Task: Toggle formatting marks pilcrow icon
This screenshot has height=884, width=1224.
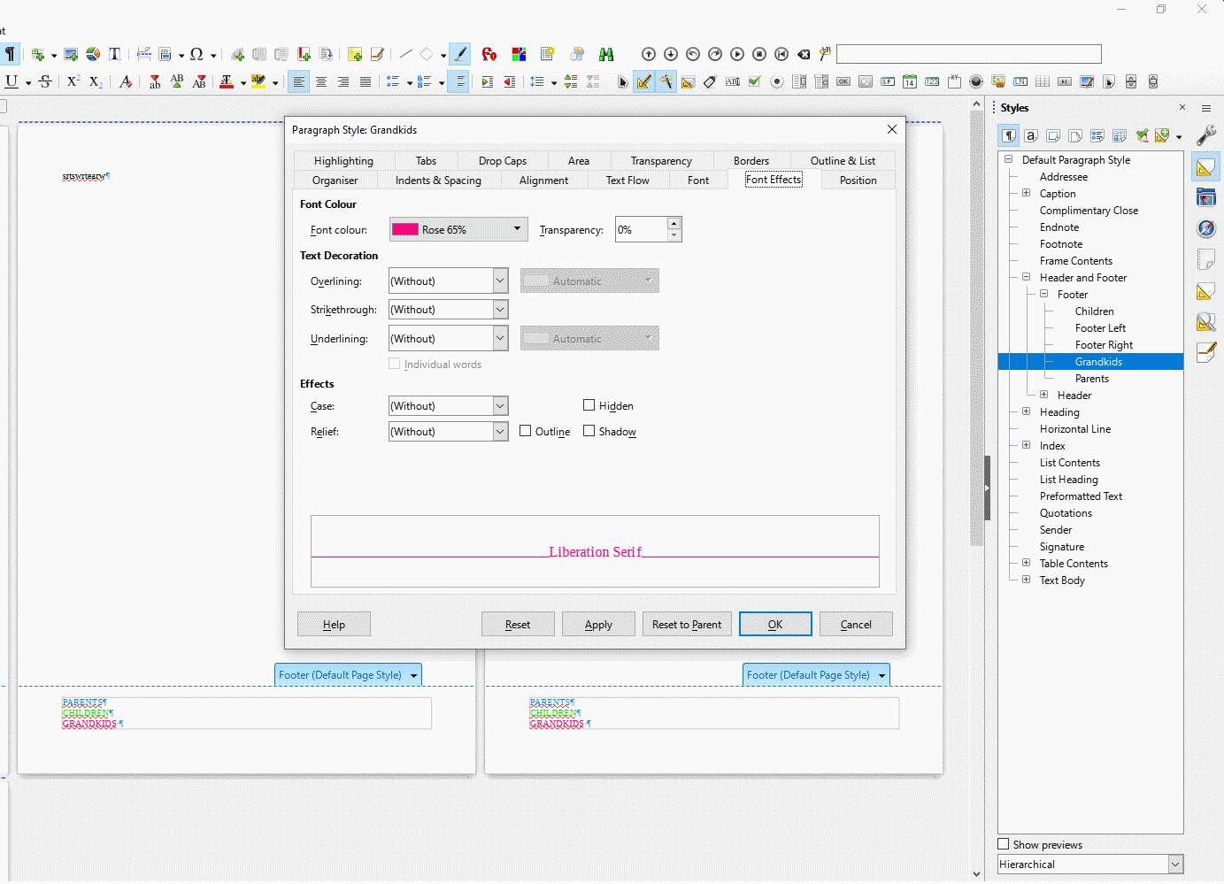Action: (10, 54)
